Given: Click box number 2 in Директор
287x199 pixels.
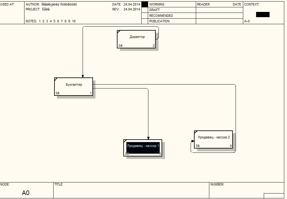Looking at the screenshot, I should [154, 46].
